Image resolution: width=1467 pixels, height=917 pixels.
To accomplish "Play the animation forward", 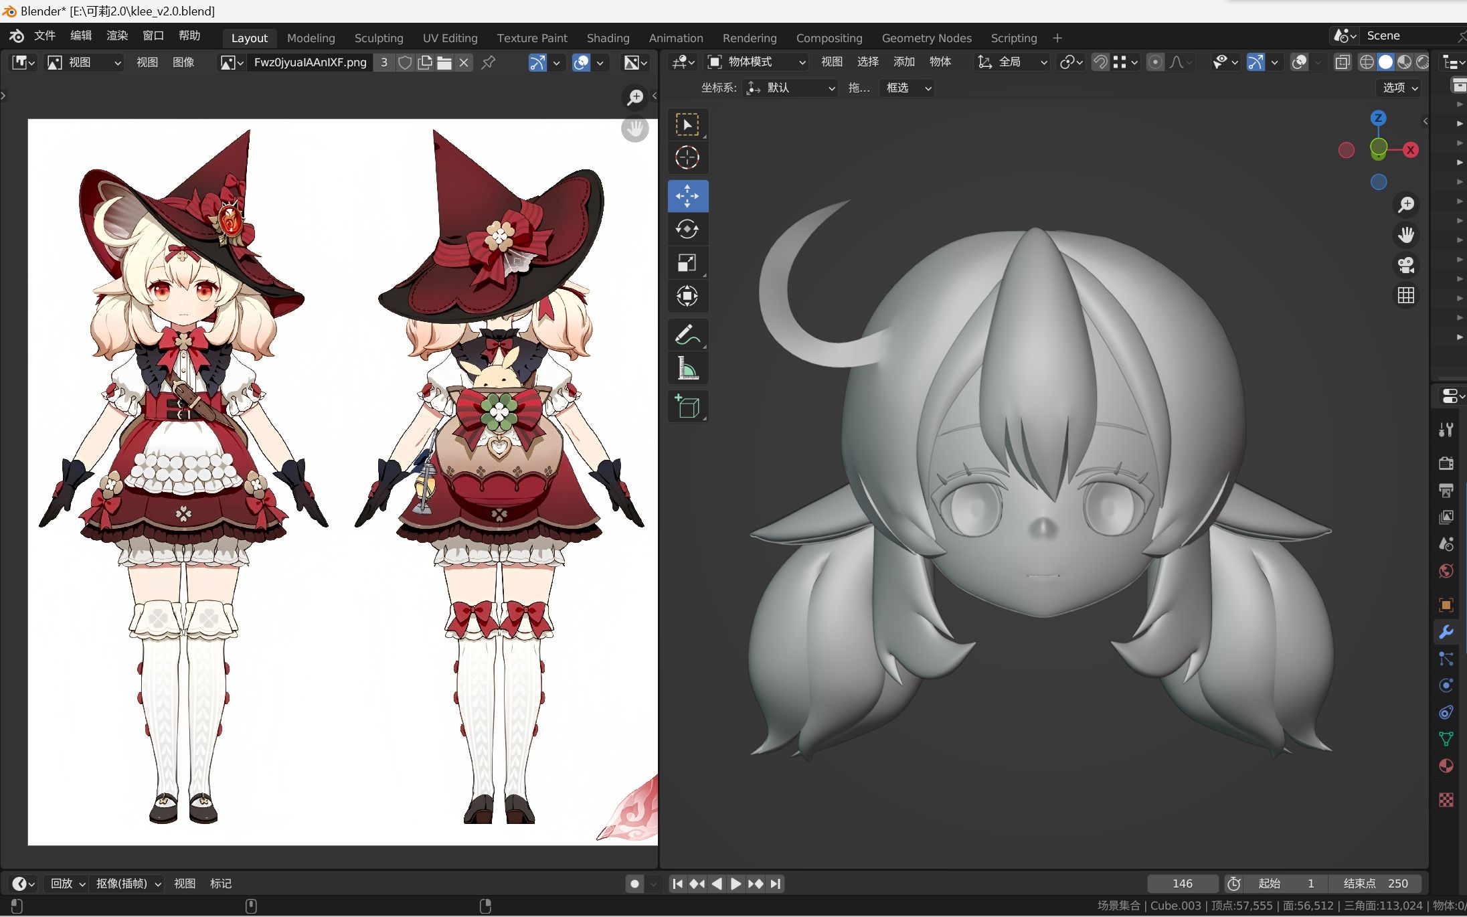I will tap(736, 884).
